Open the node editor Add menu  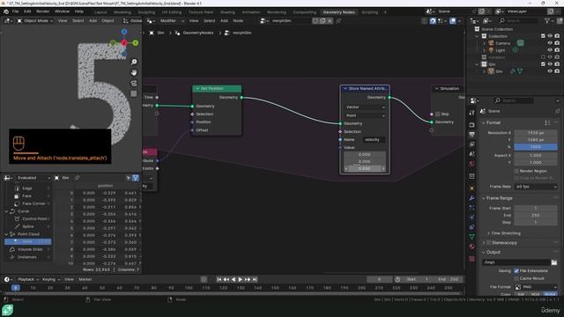[x=224, y=21]
